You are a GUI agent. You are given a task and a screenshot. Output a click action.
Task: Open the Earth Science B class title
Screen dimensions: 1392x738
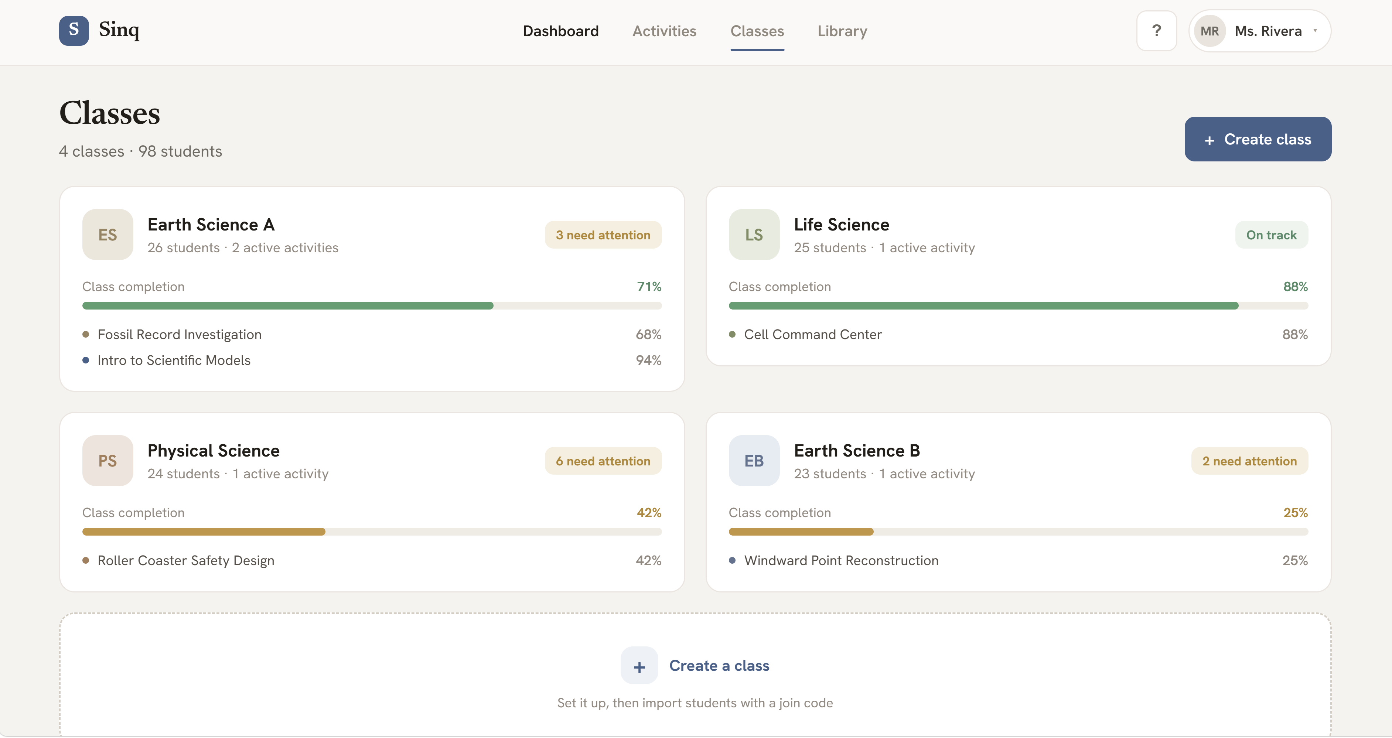coord(856,451)
